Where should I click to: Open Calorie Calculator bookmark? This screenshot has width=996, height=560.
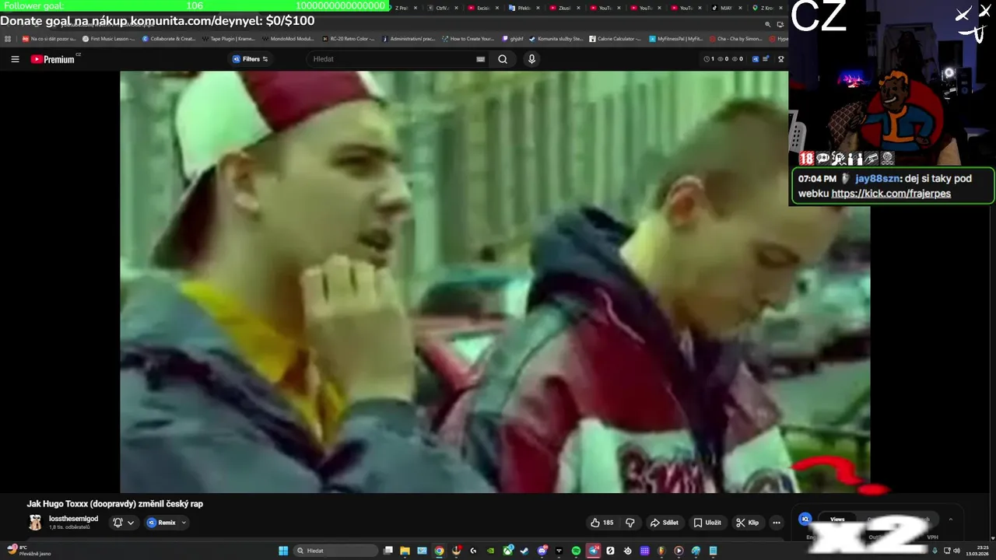[615, 38]
